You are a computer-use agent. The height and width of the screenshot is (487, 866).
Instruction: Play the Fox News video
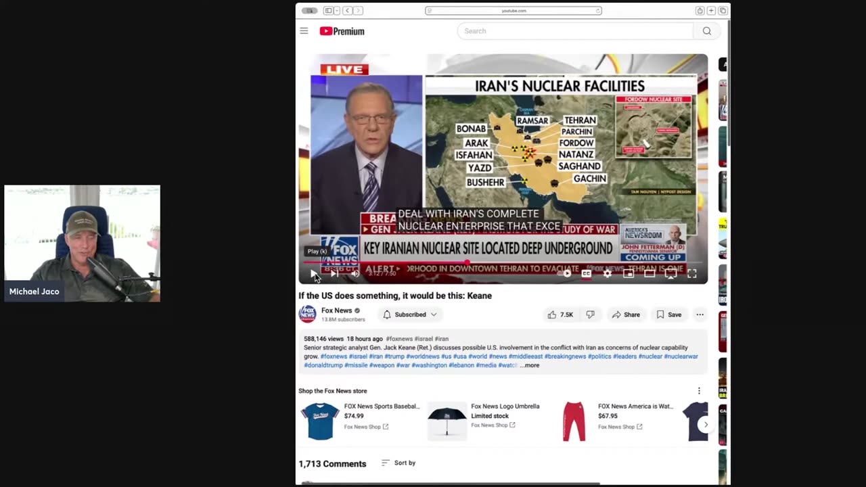pos(313,273)
